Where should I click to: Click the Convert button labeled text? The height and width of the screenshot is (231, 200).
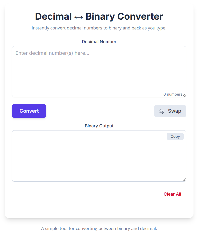[x=29, y=111]
